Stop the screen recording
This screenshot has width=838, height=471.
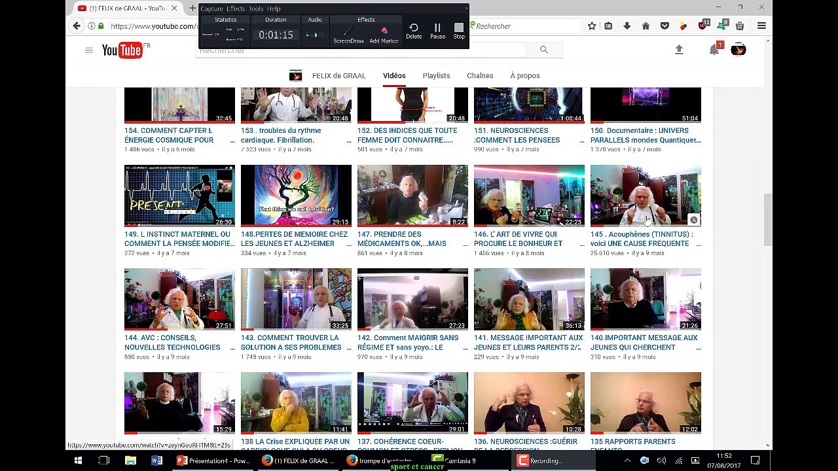point(459,31)
